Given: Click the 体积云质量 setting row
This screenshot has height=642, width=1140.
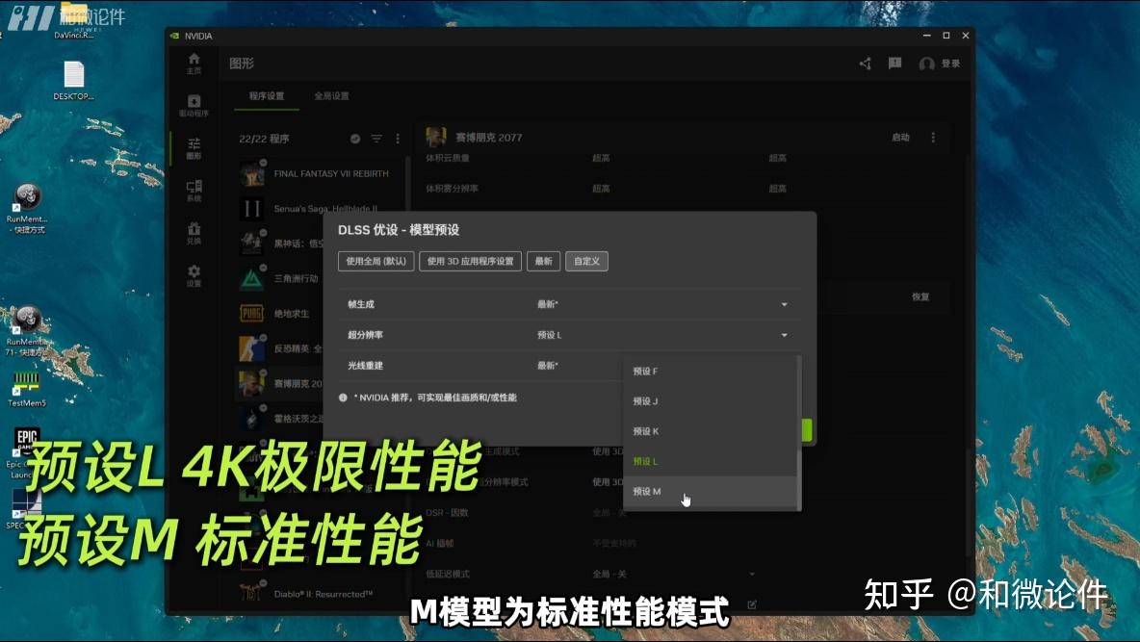Looking at the screenshot, I should pyautogui.click(x=687, y=158).
